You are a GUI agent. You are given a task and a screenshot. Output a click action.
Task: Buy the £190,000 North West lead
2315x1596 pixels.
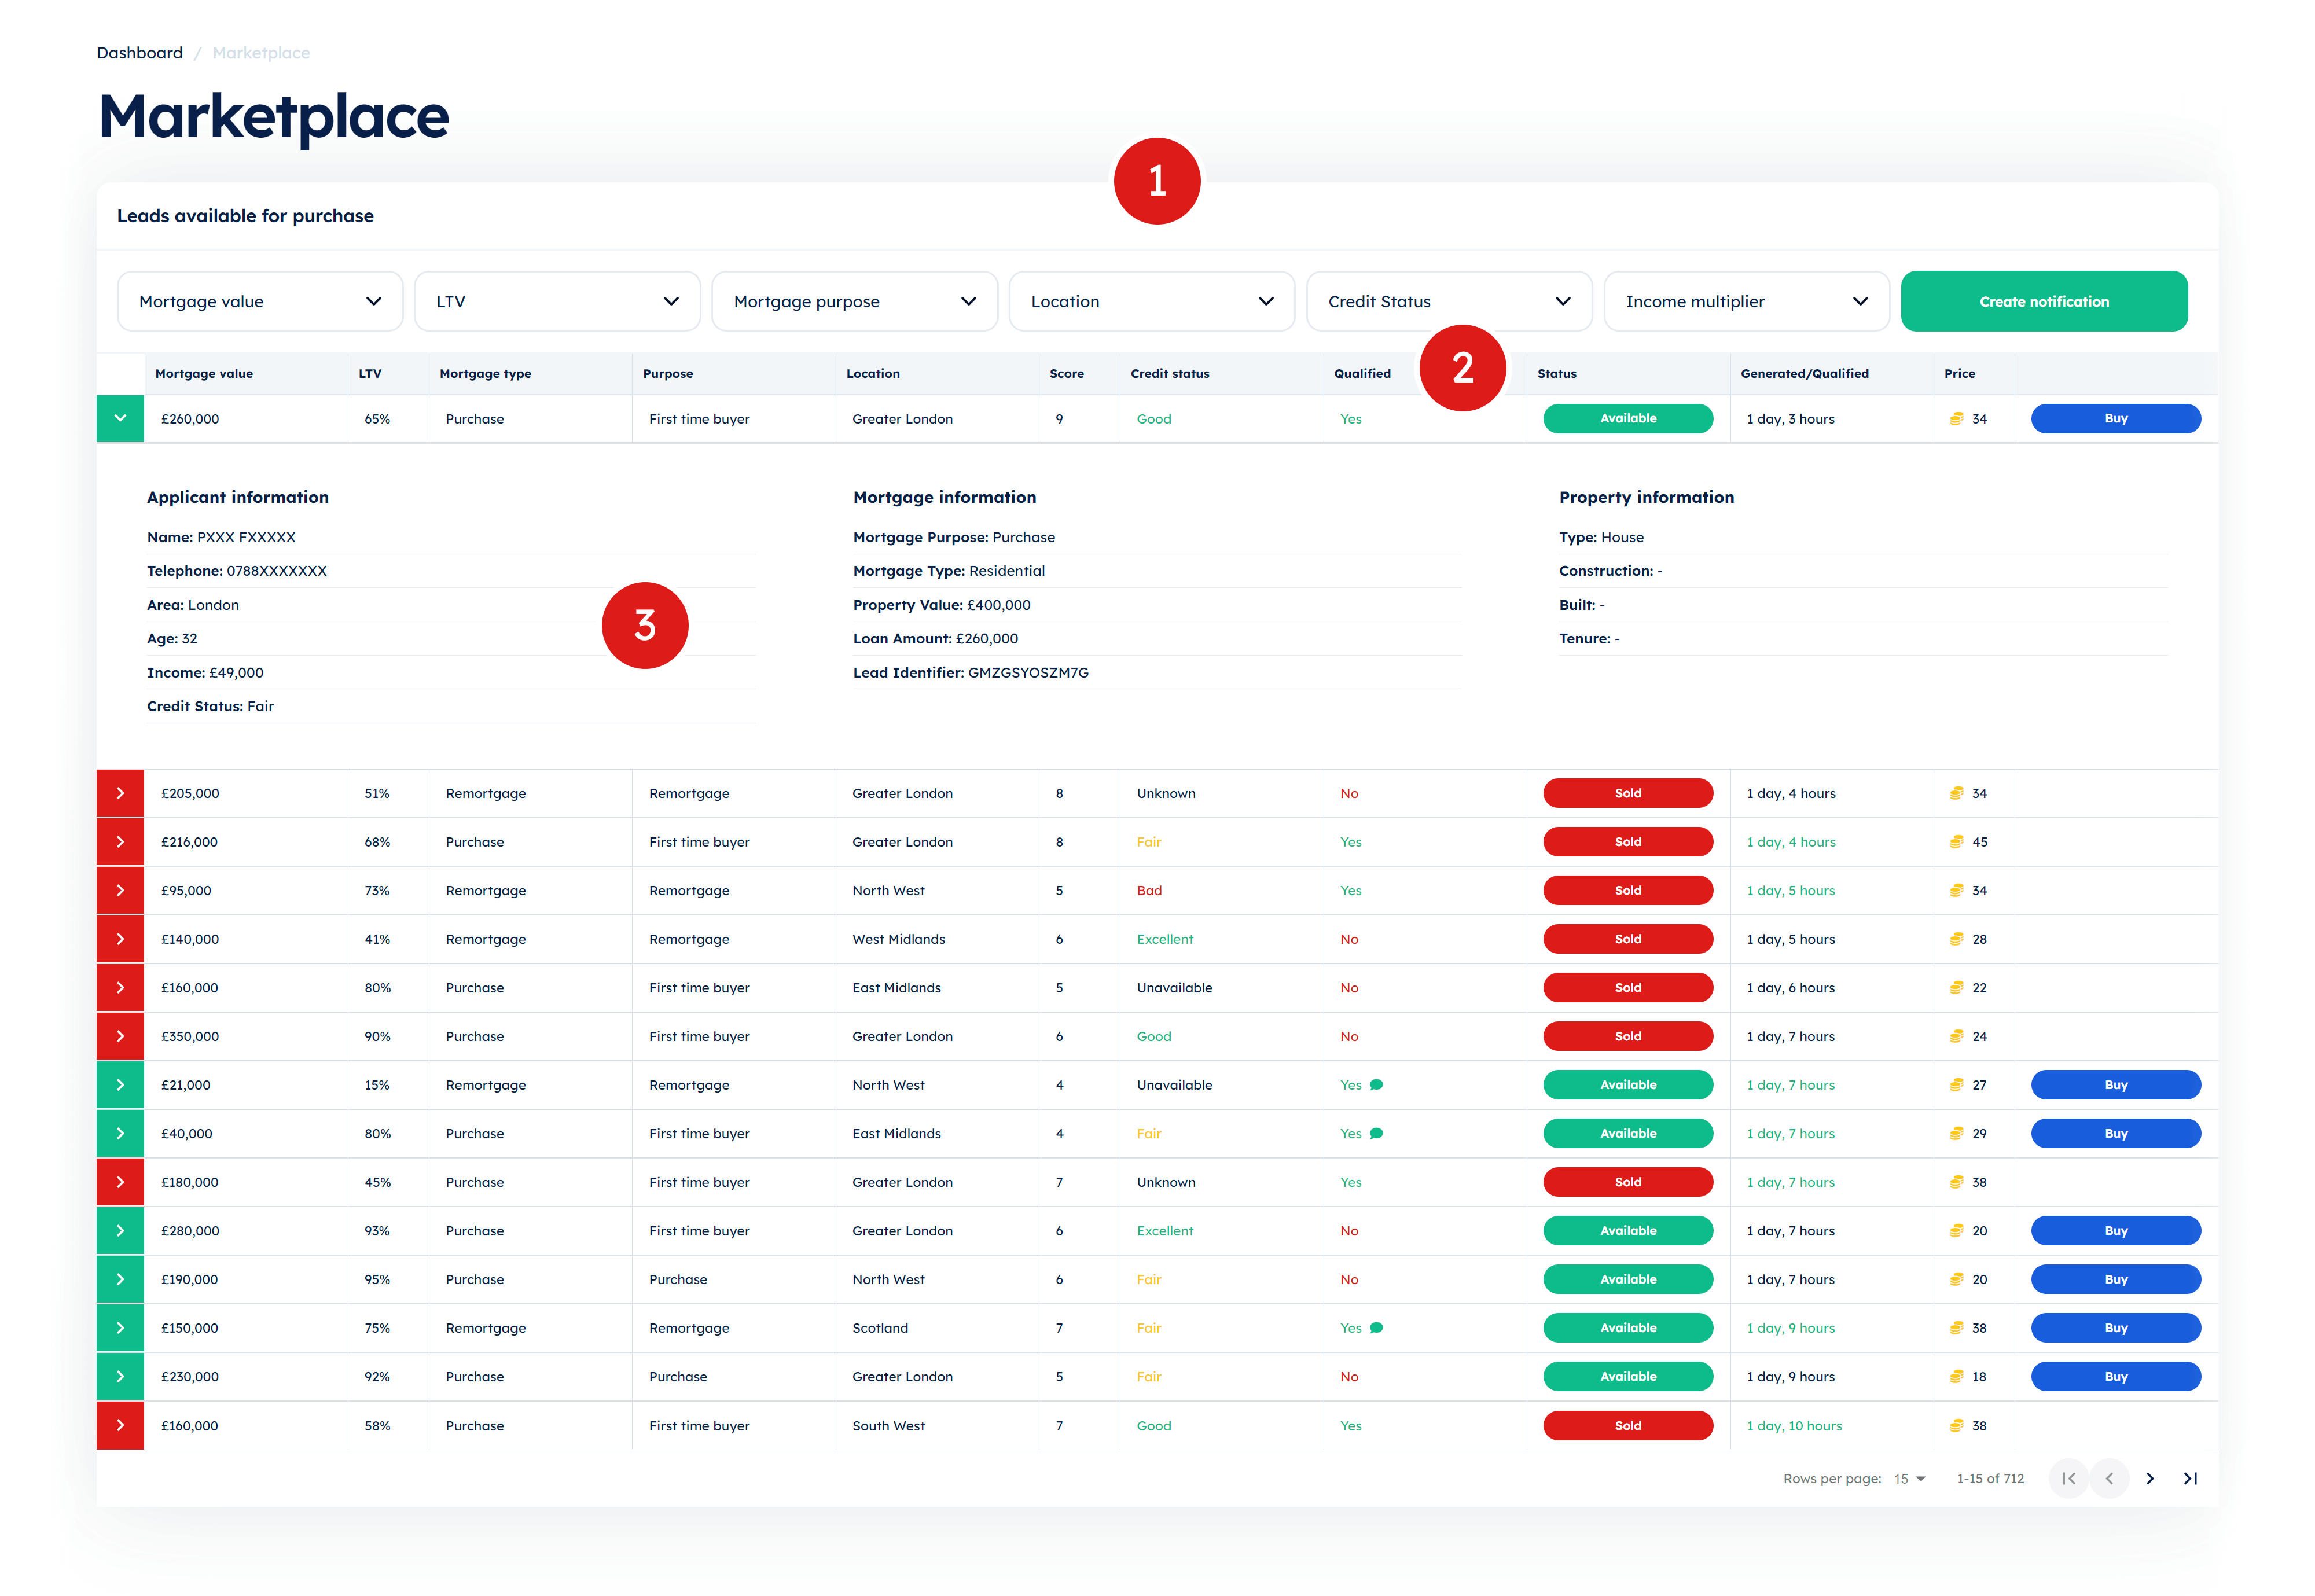click(2116, 1279)
